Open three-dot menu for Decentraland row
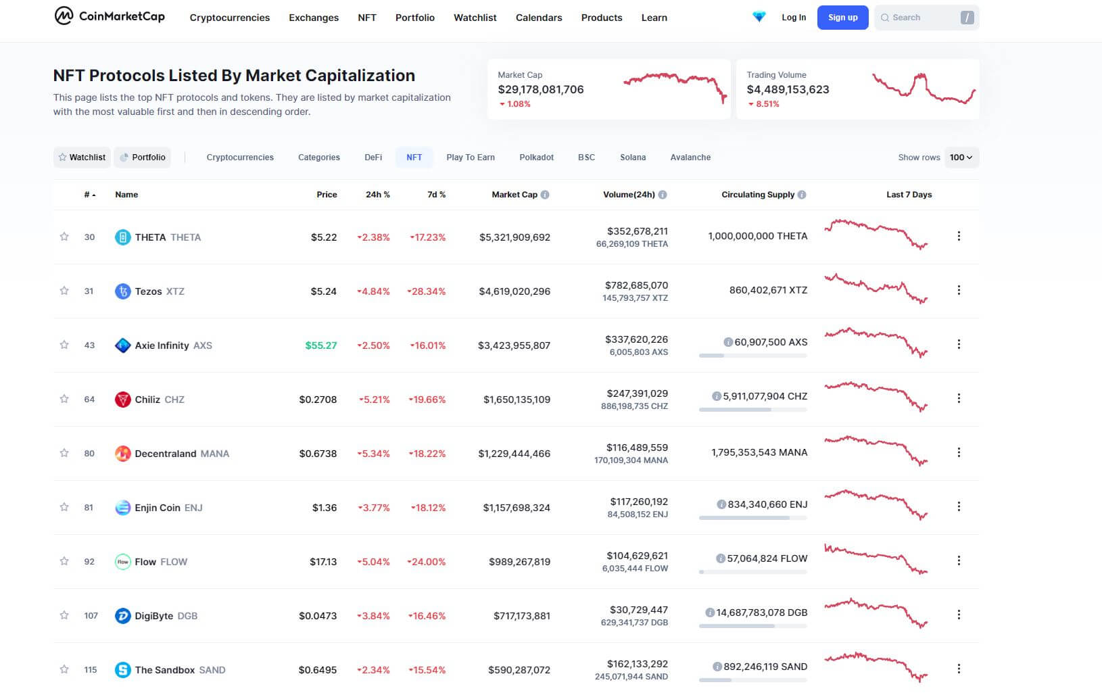1102x695 pixels. [x=959, y=452]
